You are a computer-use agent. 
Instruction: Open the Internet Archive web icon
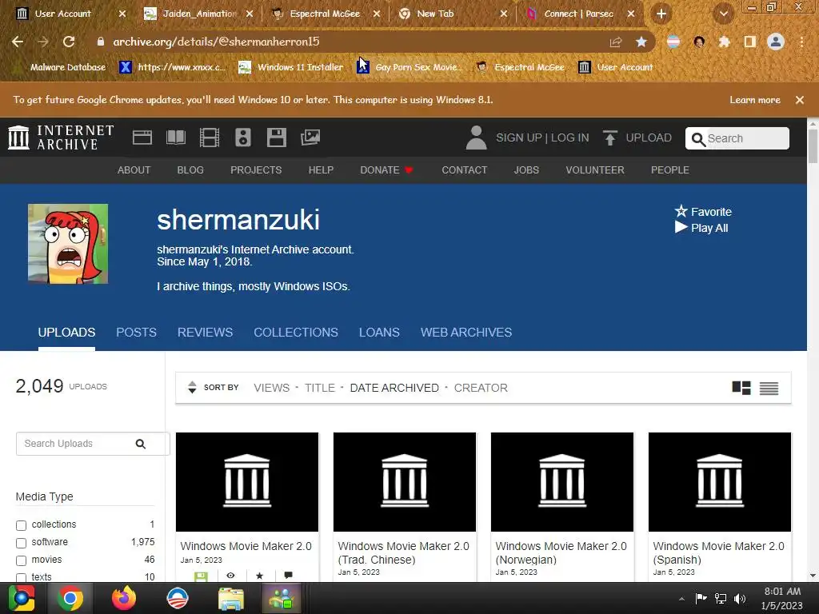pos(142,138)
